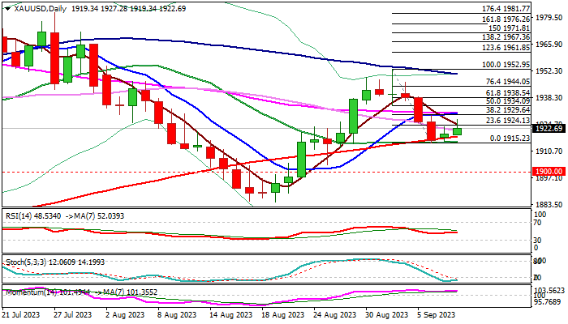
Task: Select Fibonacci label 138.2 1967.36
Action: click(506, 37)
